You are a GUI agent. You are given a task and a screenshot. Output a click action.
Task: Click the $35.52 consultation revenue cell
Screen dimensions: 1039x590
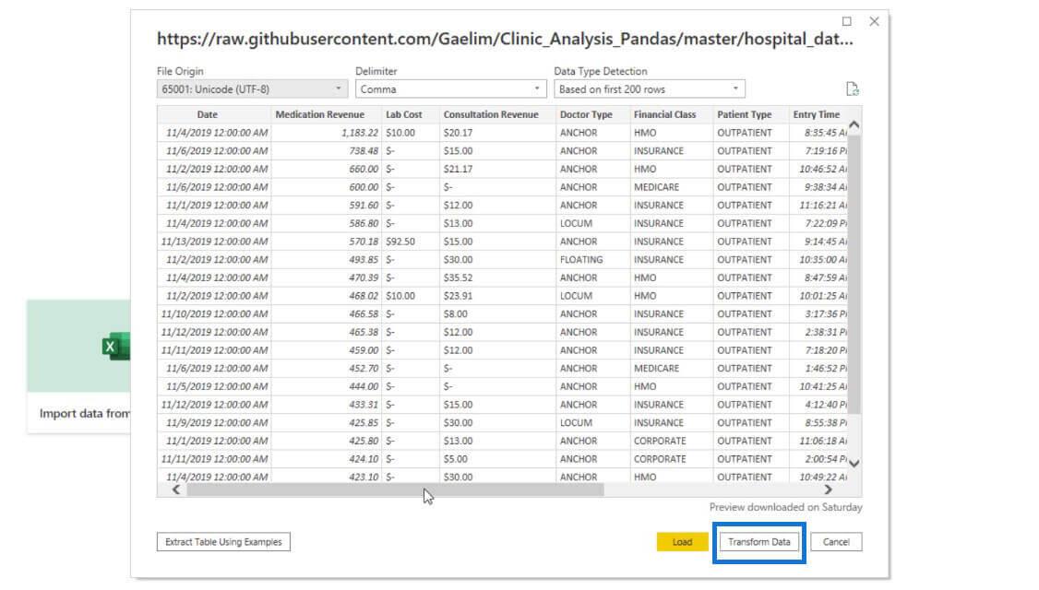pos(497,277)
